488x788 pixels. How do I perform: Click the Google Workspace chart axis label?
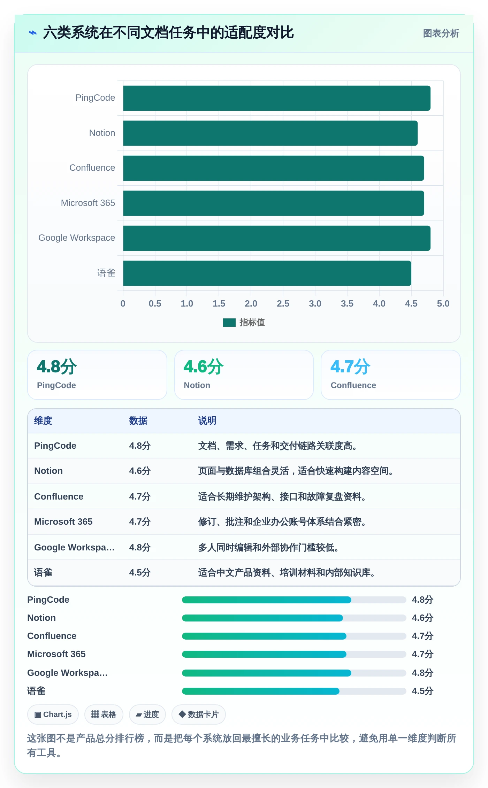click(77, 238)
